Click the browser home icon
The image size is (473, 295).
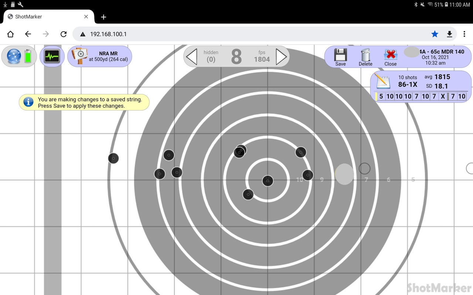[10, 34]
